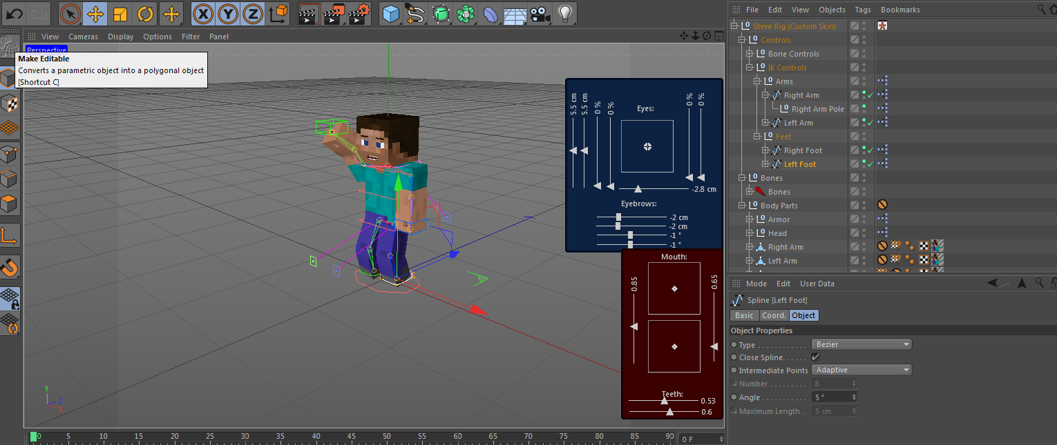Open the viewport Cameras menu
Screen dimensions: 1057x445
click(83, 37)
